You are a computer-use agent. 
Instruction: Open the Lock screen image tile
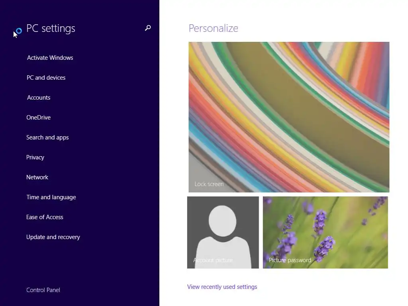[x=289, y=117]
